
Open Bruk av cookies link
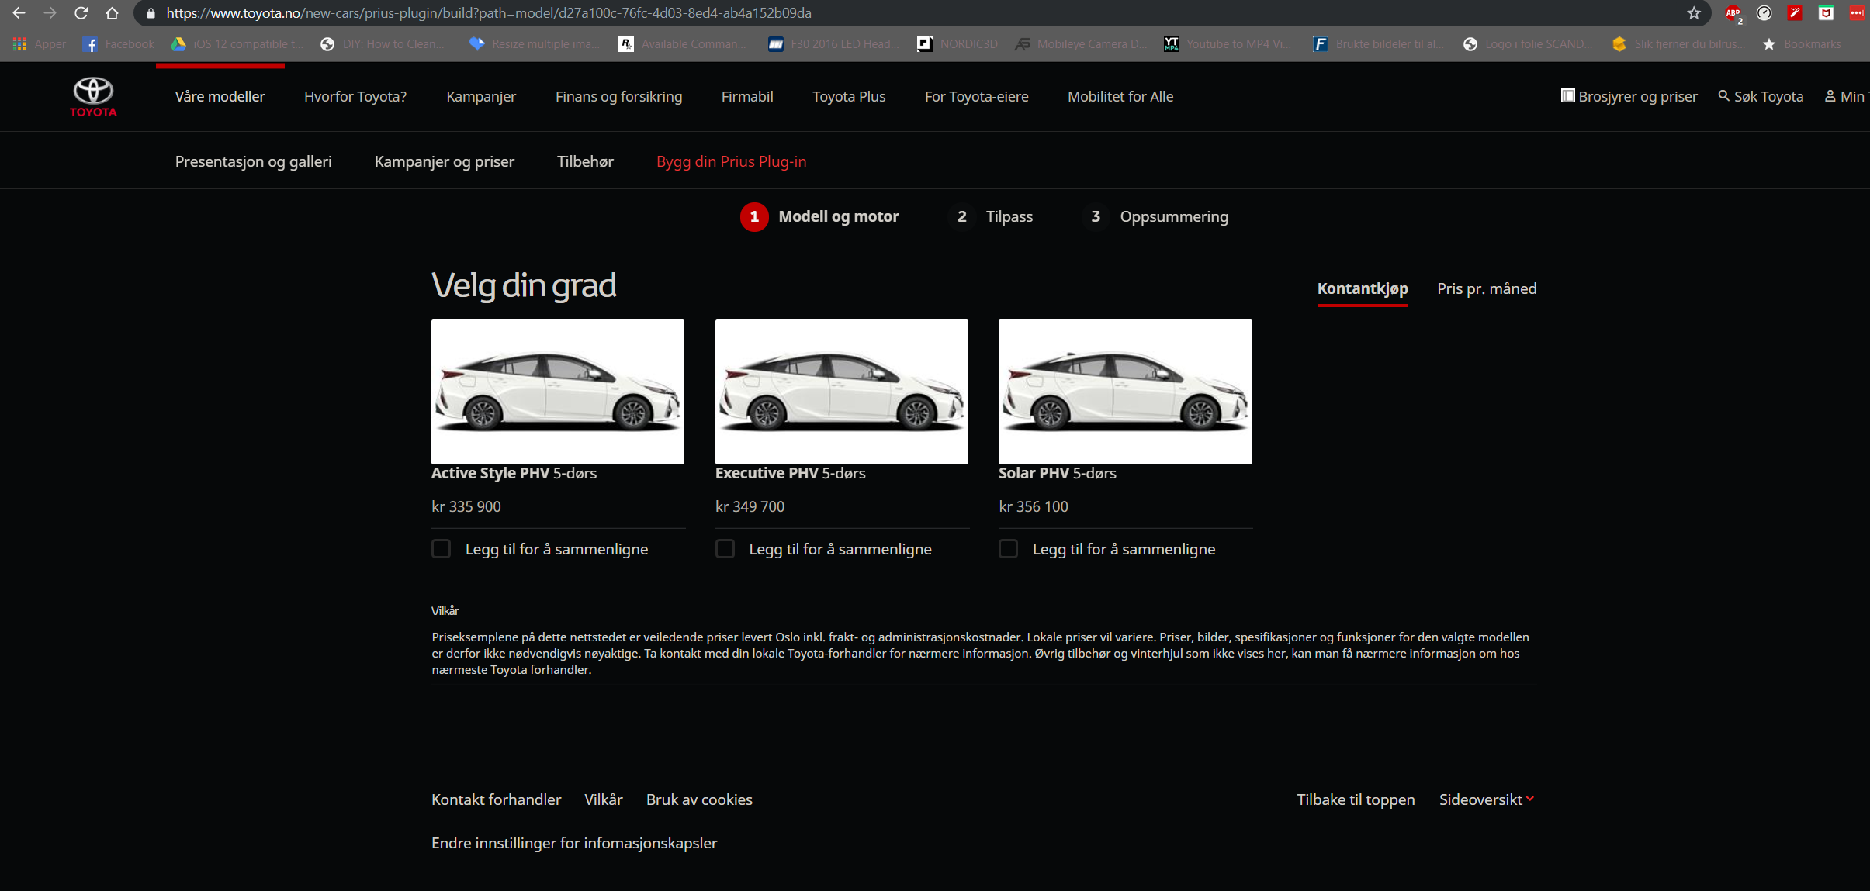pyautogui.click(x=699, y=800)
